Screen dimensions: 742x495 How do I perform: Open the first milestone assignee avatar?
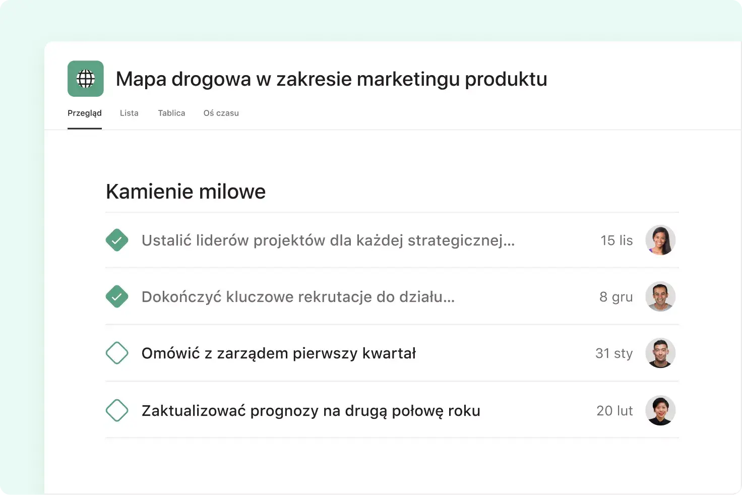click(660, 240)
